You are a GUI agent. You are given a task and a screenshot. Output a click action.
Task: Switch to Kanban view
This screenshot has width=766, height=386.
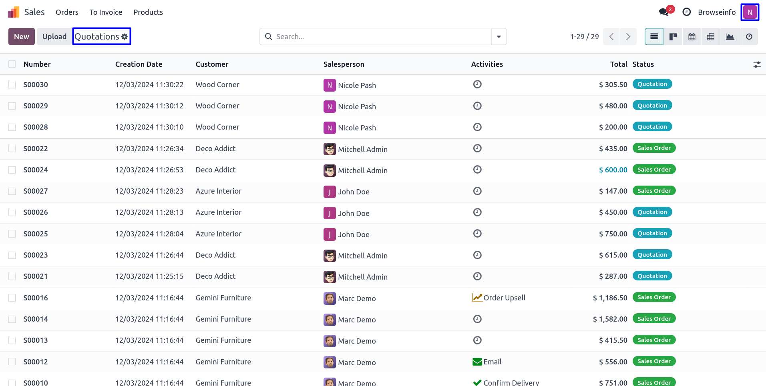pos(673,37)
